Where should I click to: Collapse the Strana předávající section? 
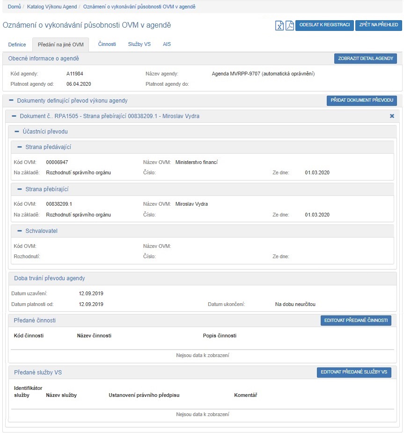click(20, 147)
